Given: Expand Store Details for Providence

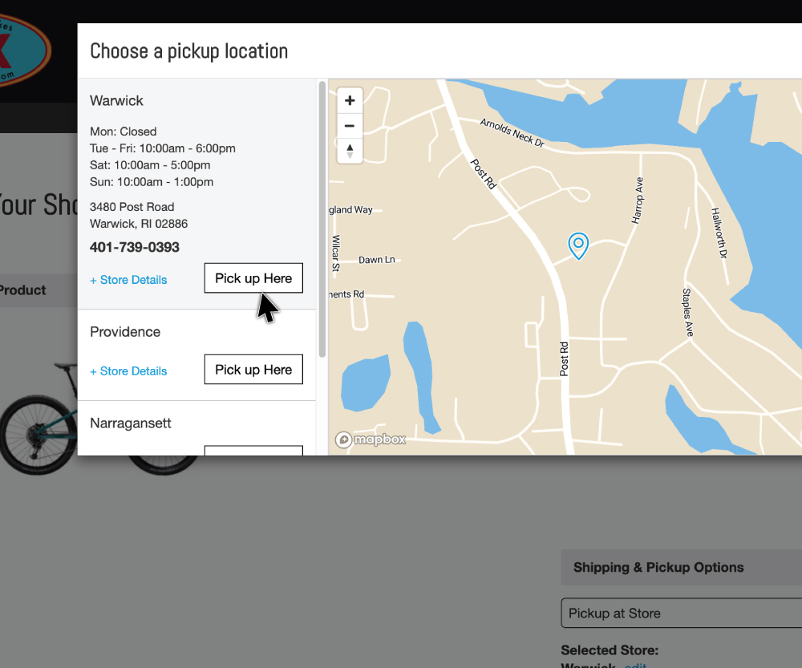Looking at the screenshot, I should [128, 371].
